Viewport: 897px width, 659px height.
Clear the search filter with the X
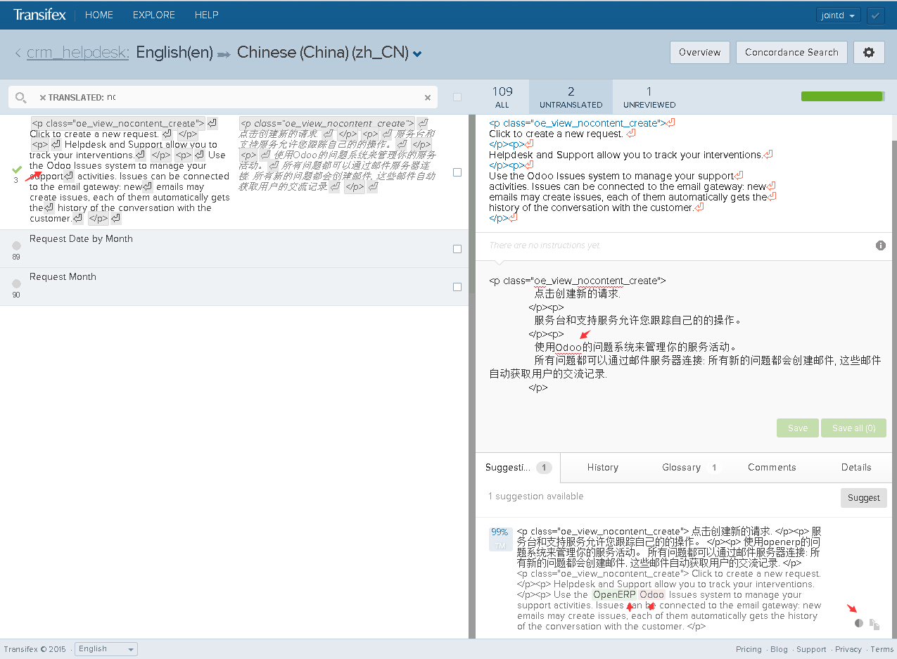click(x=427, y=98)
